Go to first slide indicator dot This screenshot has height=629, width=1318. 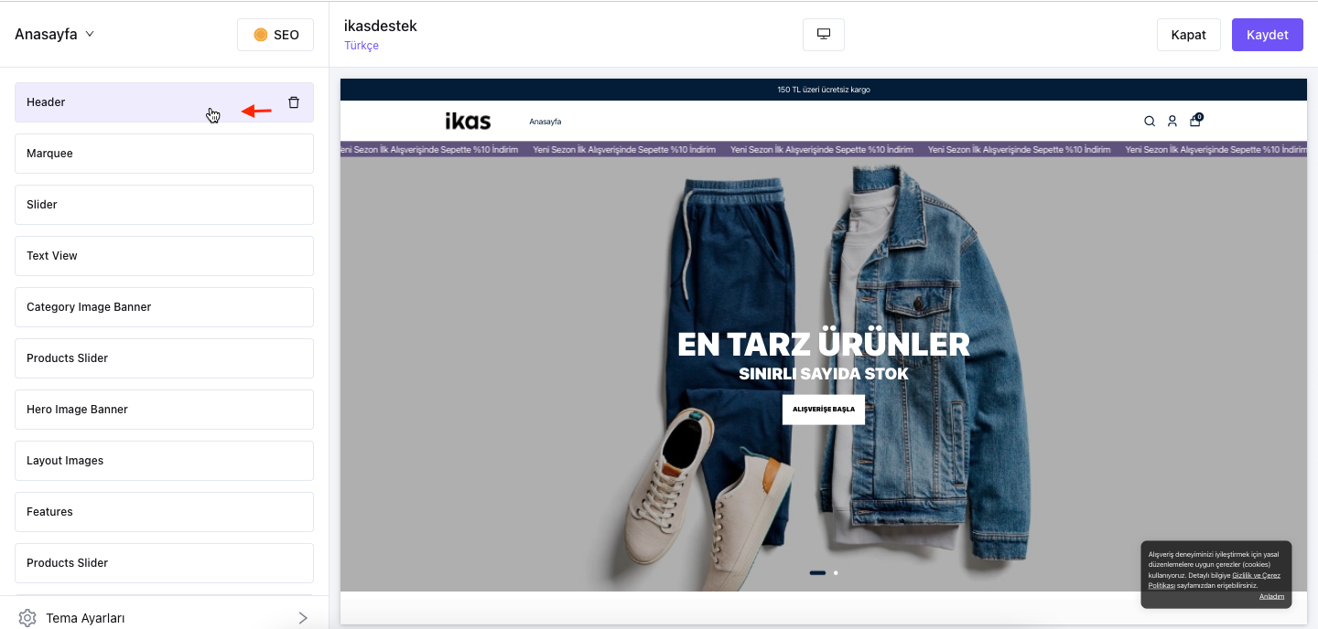(x=817, y=573)
